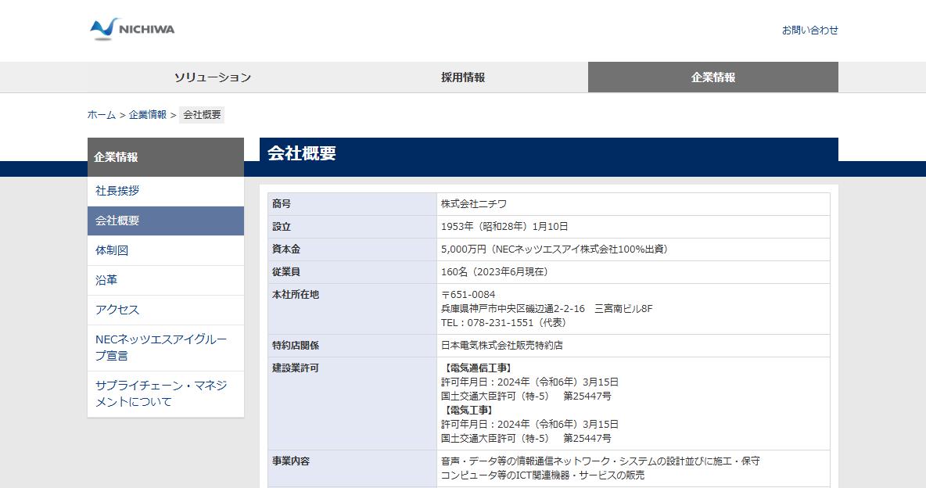Click the TEL：078-231-1551 phone number
Screen dimensions: 926x488
[504, 322]
